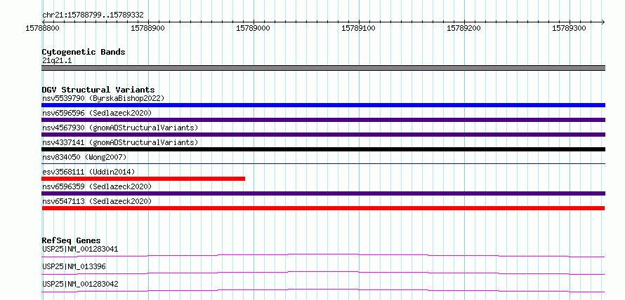This screenshot has height=300, width=625.
Task: Open gene label USP25|NM_013396
Action: (74, 266)
